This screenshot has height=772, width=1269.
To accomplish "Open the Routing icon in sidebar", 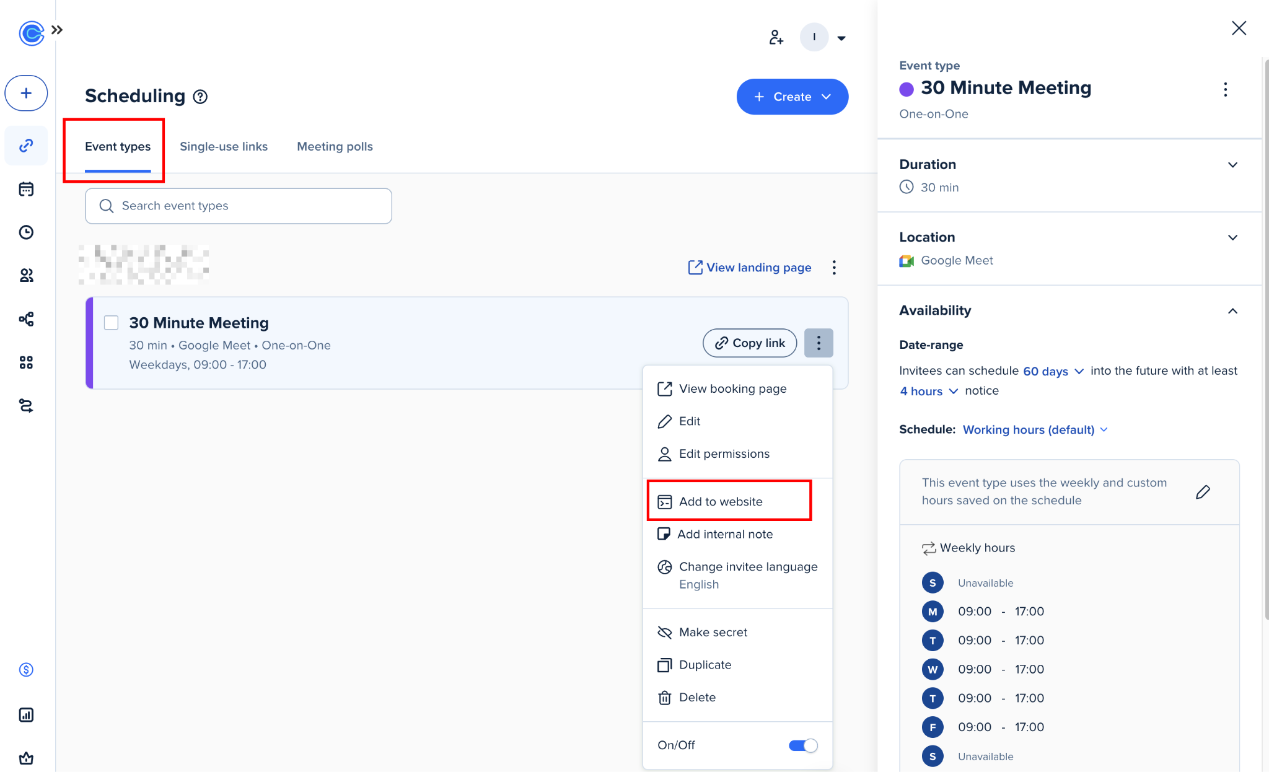I will pos(26,406).
